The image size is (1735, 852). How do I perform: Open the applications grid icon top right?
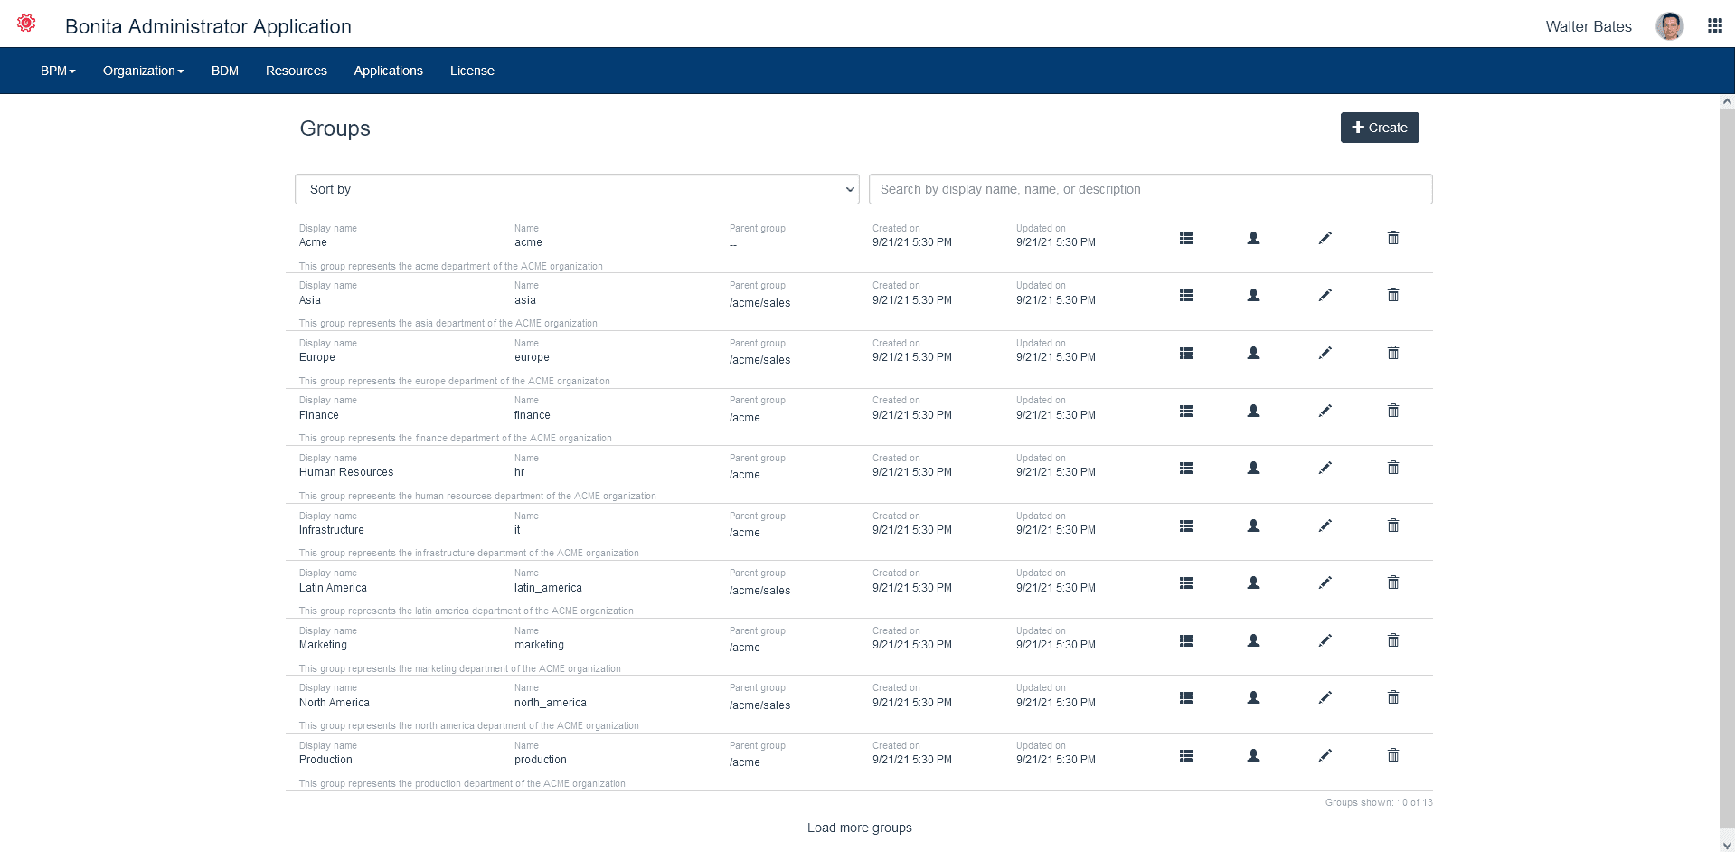pyautogui.click(x=1714, y=25)
